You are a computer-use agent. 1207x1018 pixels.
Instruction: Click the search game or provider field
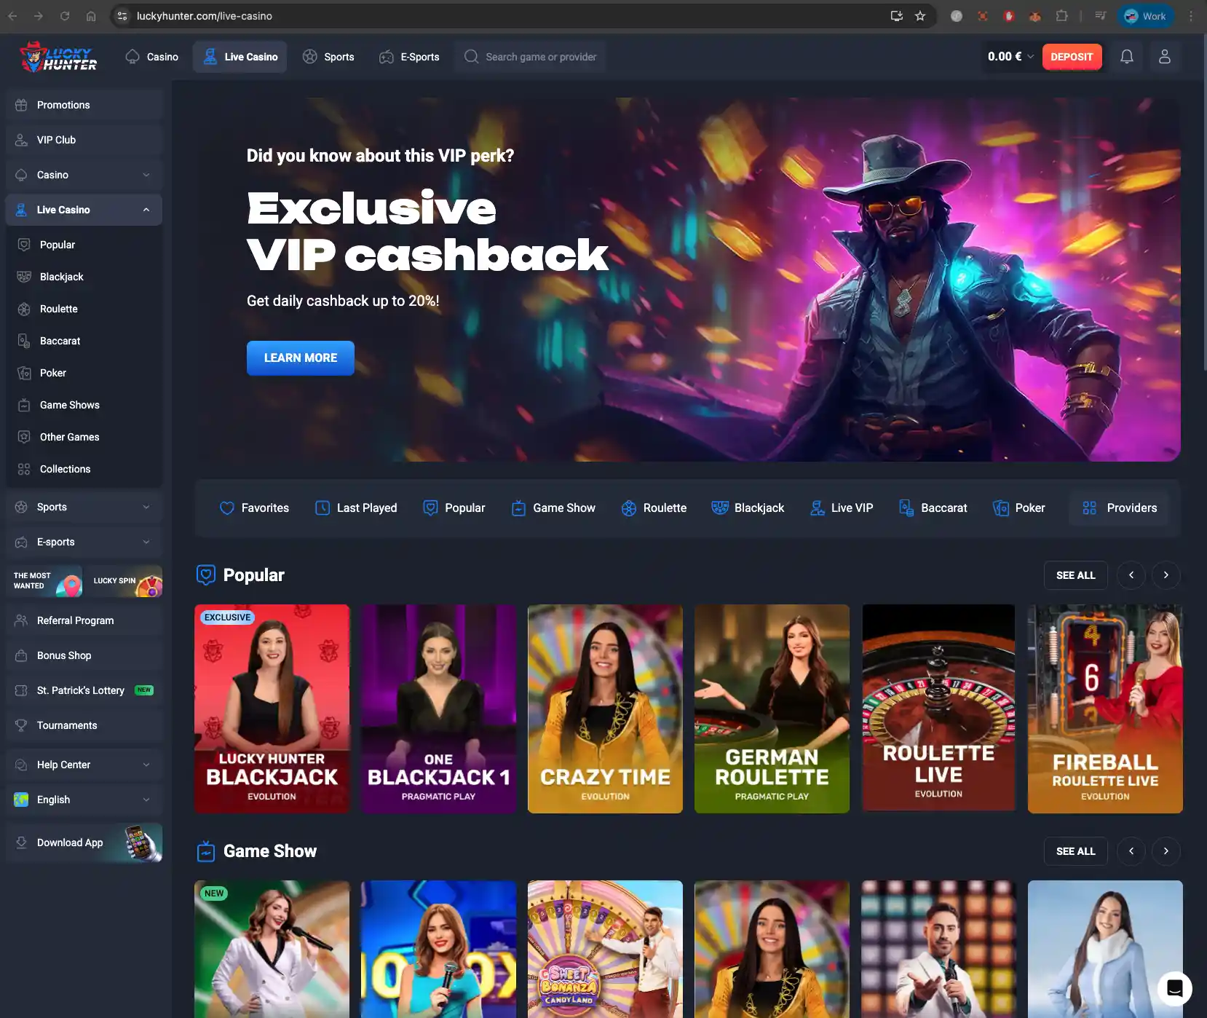pyautogui.click(x=530, y=57)
